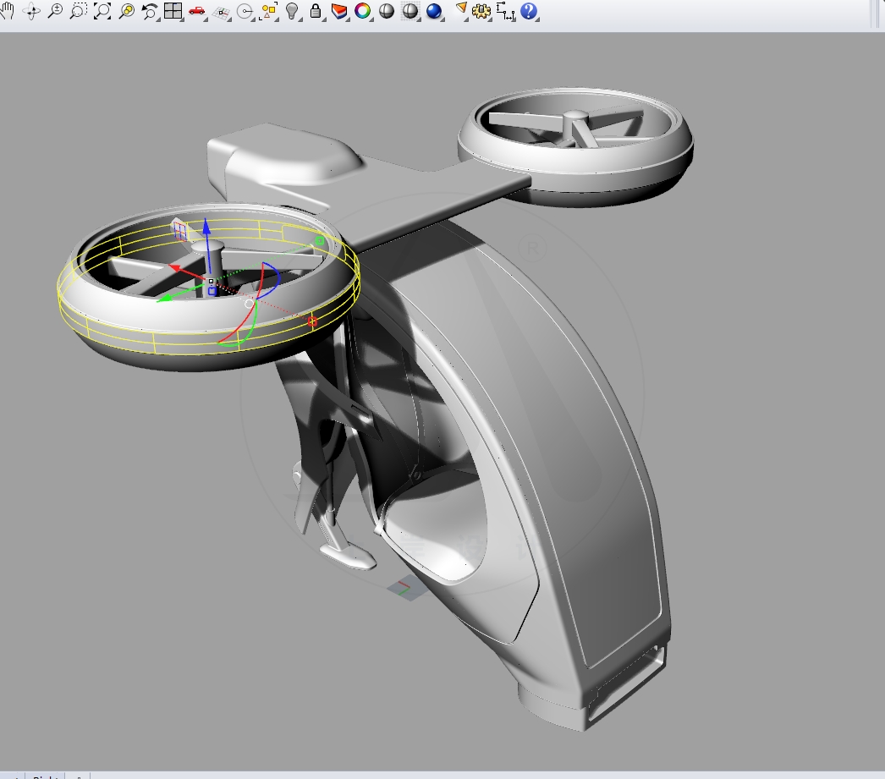Viewport: 885px width, 779px height.
Task: Open the four-viewport layout icon
Action: pos(175,12)
